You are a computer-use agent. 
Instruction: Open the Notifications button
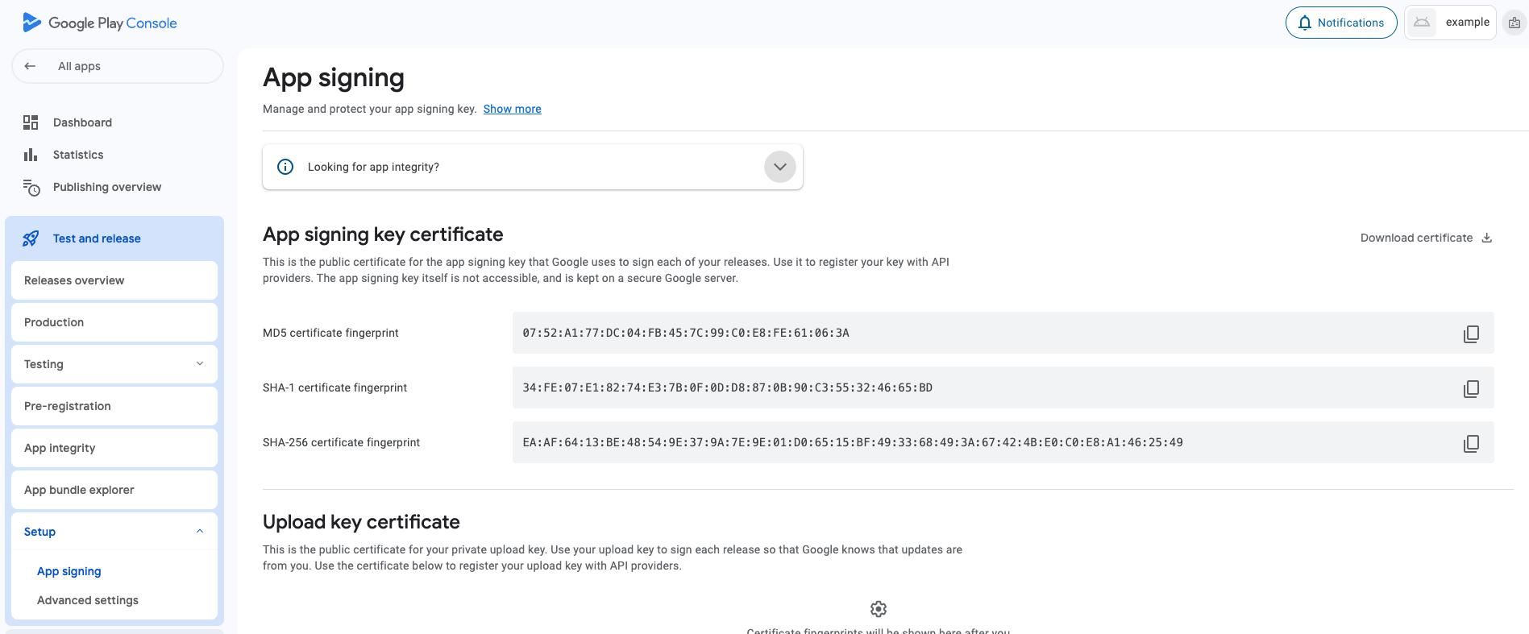1341,23
